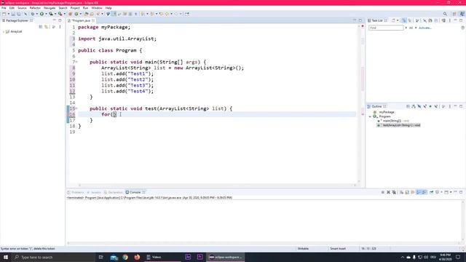
Task: Collapse the Program node in the Outline
Action: pyautogui.click(x=370, y=116)
